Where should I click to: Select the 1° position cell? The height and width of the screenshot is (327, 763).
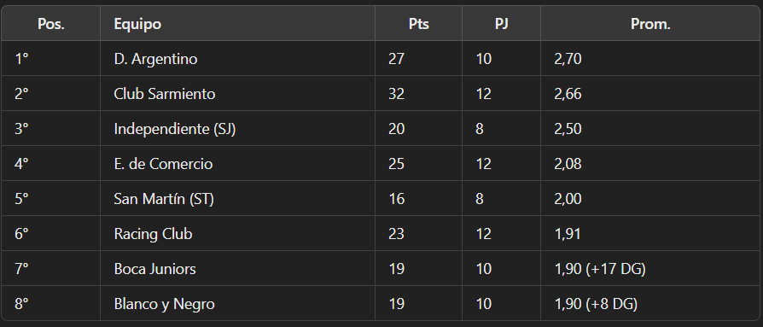point(21,59)
